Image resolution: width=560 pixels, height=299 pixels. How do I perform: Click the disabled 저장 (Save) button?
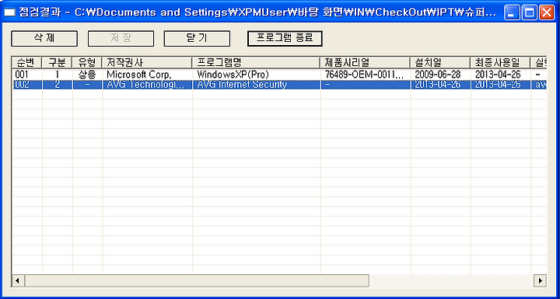point(121,39)
